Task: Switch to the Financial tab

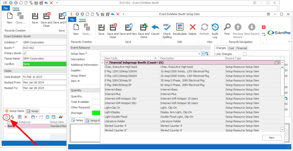Action: coord(242,48)
